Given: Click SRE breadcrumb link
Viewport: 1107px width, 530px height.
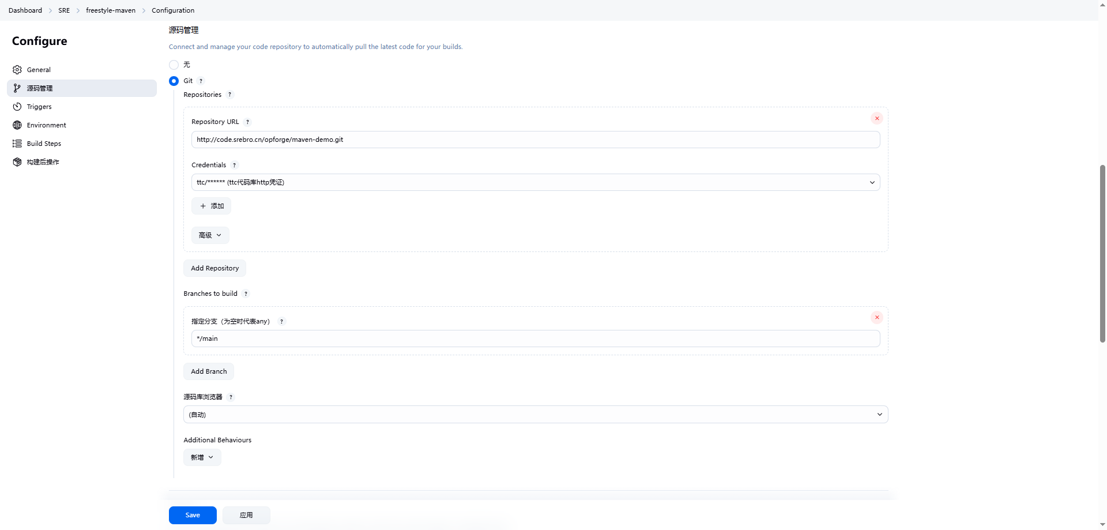Looking at the screenshot, I should click(x=64, y=10).
